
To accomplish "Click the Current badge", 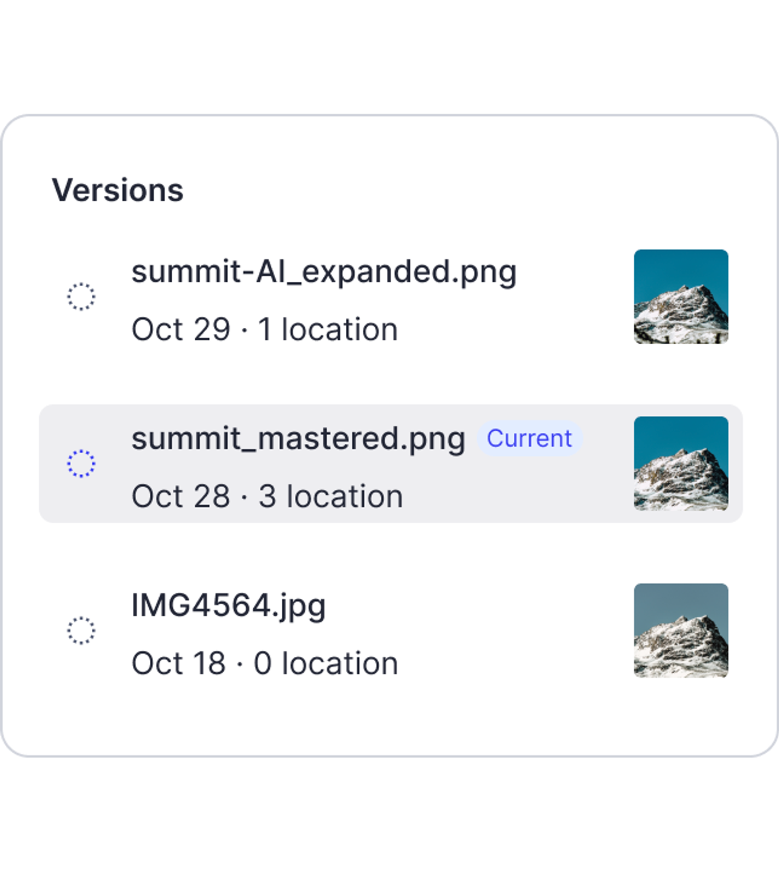I will click(529, 439).
